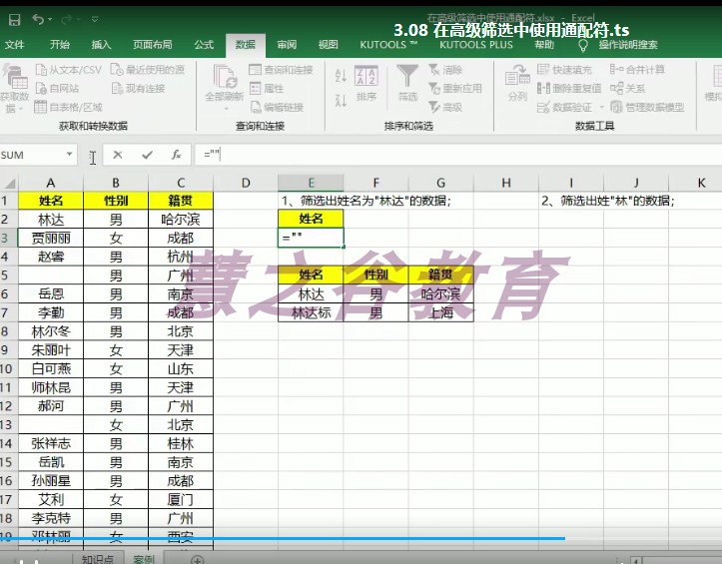722x564 pixels.
Task: Click 清除 filter clear icon
Action: tap(434, 70)
